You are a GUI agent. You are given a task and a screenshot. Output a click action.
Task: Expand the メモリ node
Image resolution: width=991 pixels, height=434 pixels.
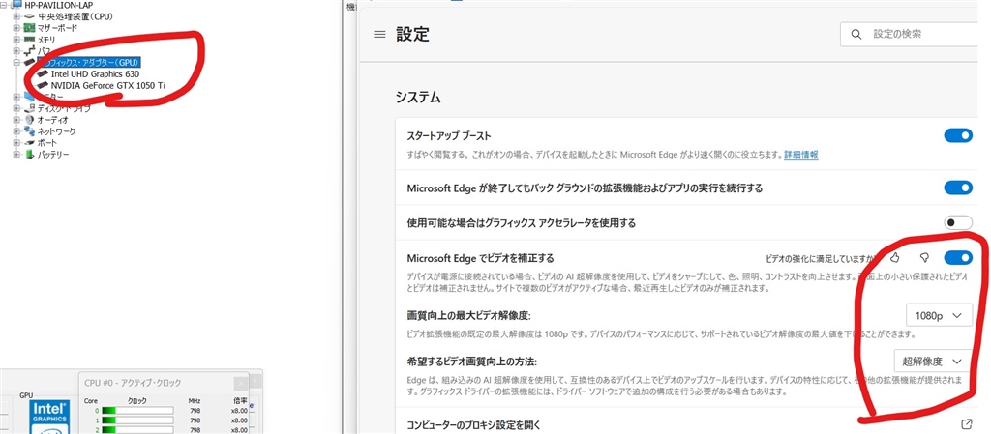(17, 39)
